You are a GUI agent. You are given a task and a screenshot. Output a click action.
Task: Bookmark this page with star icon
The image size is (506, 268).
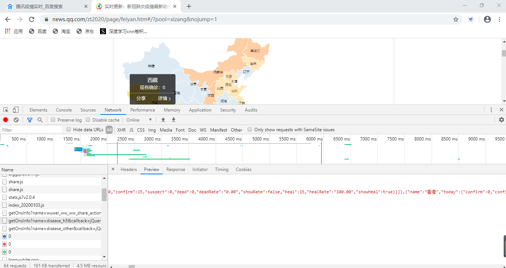(456, 19)
